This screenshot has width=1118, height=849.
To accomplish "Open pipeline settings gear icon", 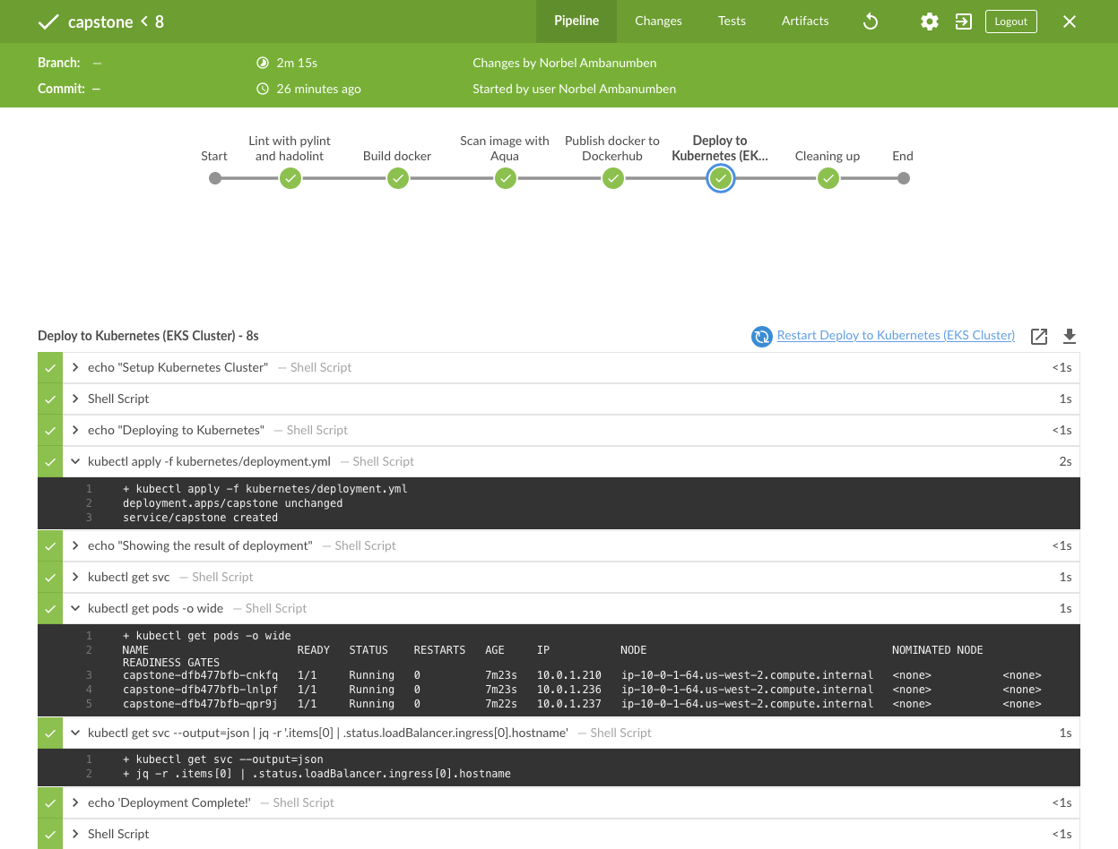I will click(x=930, y=21).
